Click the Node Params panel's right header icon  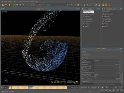coord(121,49)
